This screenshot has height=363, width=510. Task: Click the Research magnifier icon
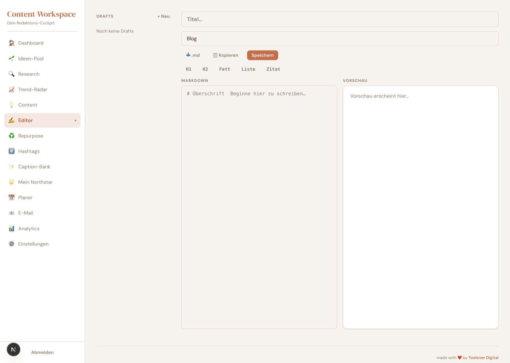pos(12,74)
